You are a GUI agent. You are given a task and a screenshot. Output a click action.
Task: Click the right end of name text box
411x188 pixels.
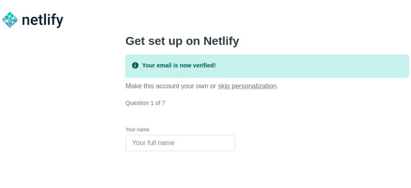227,143
